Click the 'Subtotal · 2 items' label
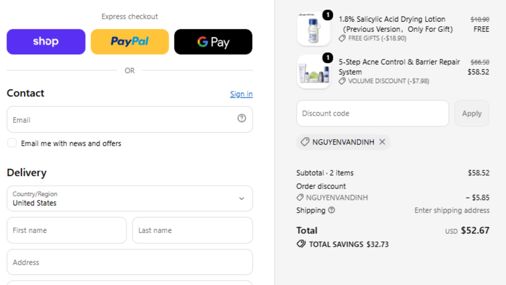The height and width of the screenshot is (285, 506). coord(325,173)
